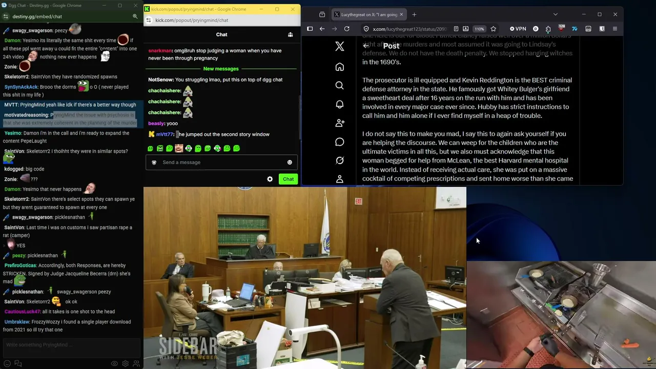
Task: Open X Notifications bell icon
Action: coord(339,105)
